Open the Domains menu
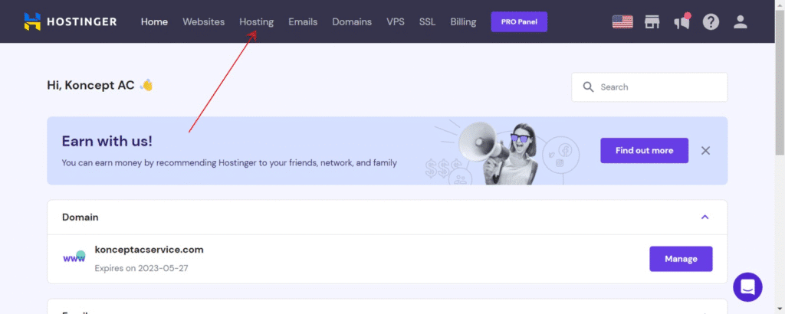Image resolution: width=785 pixels, height=314 pixels. (x=352, y=22)
